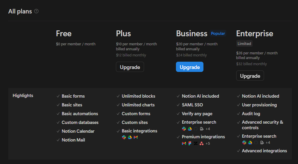
Task: Click Asana icon under Premium integrations
Action: click(x=202, y=143)
